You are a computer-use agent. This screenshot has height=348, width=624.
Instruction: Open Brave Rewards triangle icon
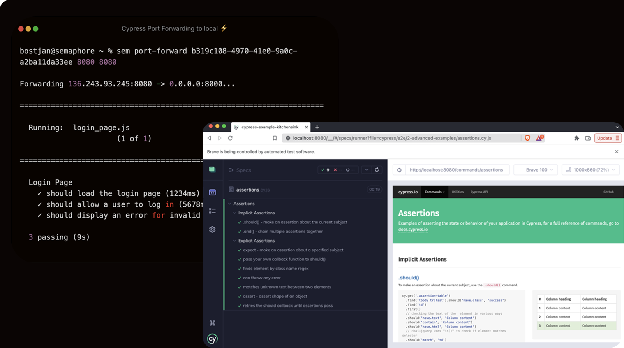pyautogui.click(x=539, y=138)
